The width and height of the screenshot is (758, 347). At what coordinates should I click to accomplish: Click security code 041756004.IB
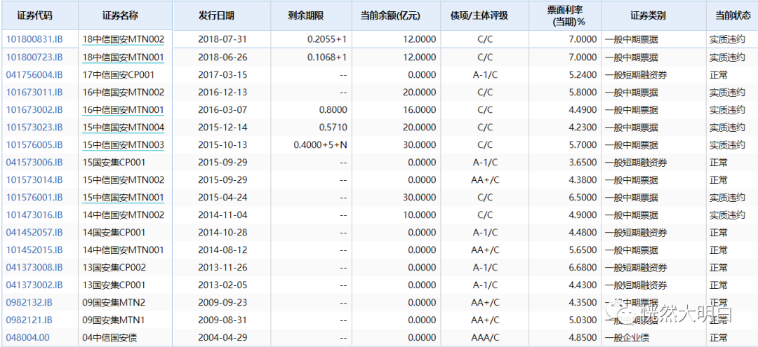click(x=34, y=75)
